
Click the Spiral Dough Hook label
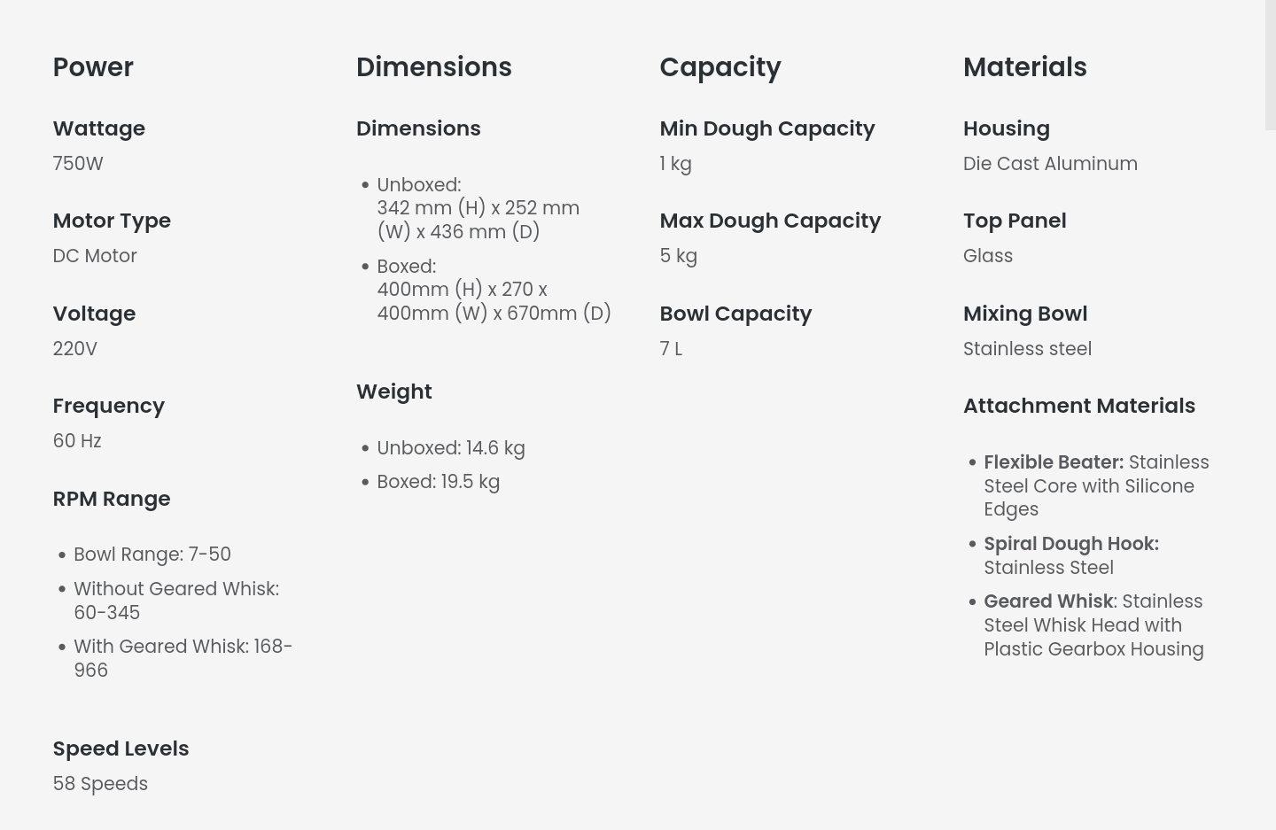[x=1070, y=544]
